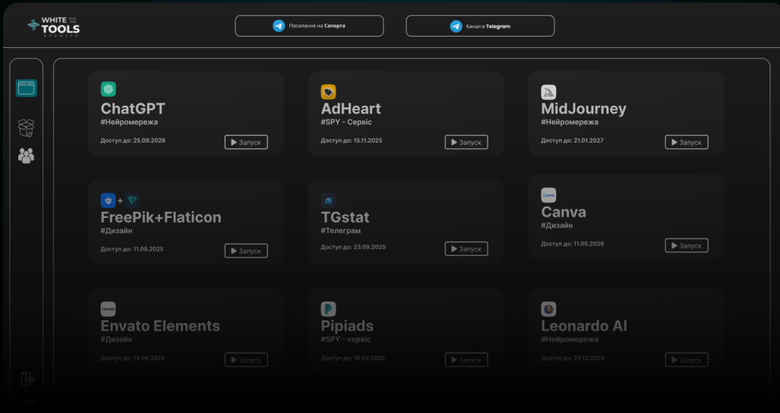Click the Pipiads app icon
This screenshot has width=780, height=413.
pos(328,309)
